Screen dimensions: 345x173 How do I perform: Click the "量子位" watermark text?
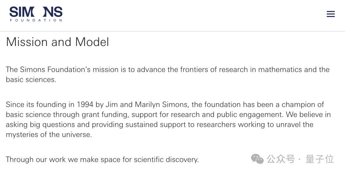[x=319, y=159]
